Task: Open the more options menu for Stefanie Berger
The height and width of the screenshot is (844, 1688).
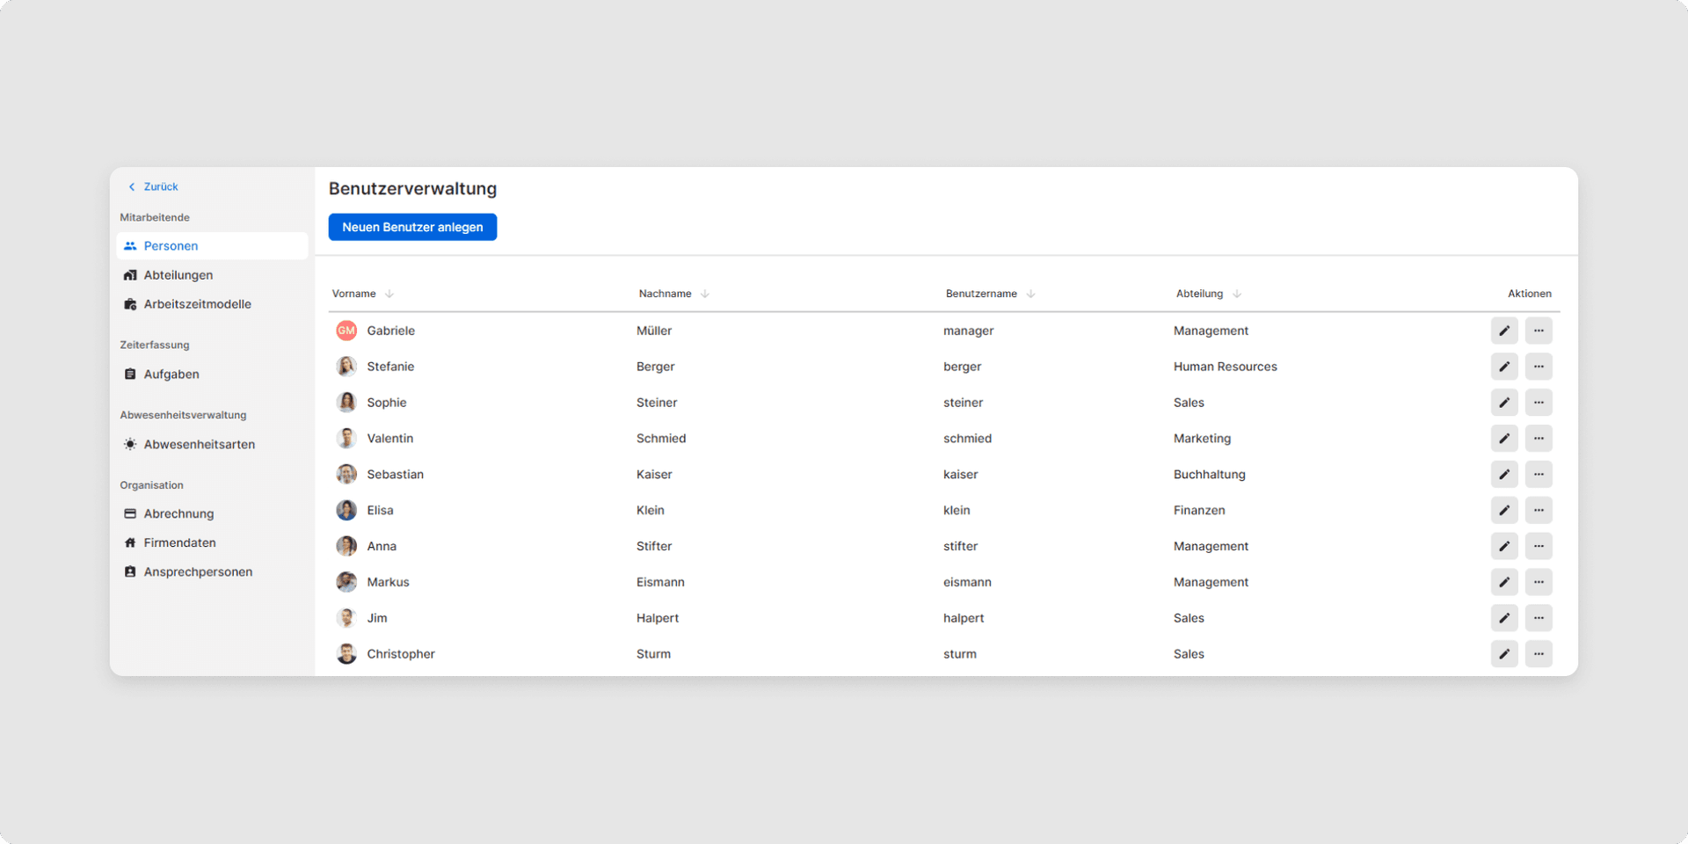Action: (x=1538, y=367)
